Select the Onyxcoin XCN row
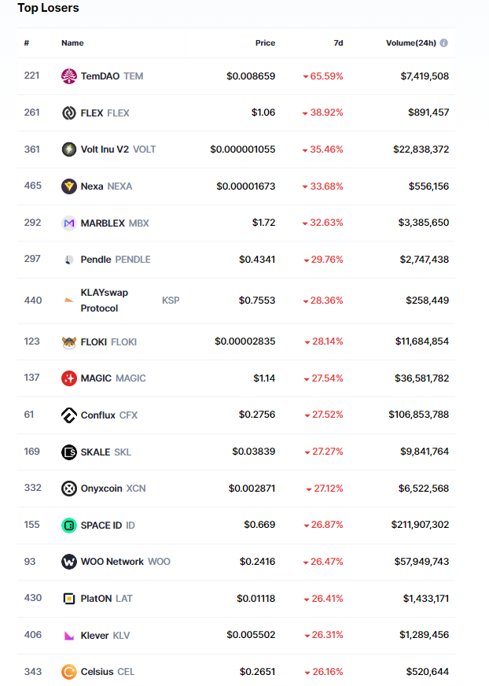The height and width of the screenshot is (686, 489). coord(236,489)
